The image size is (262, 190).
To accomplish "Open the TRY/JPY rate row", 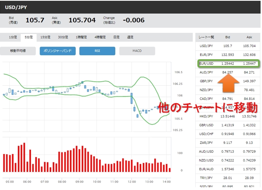I will 207,177.
